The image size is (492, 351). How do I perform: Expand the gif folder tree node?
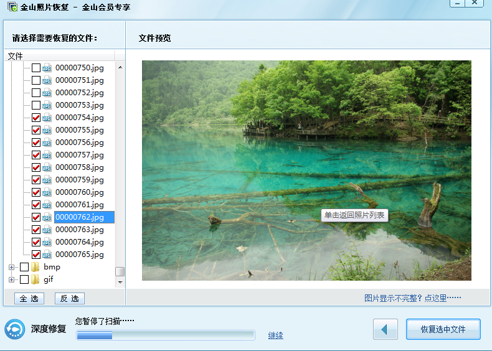(12, 279)
